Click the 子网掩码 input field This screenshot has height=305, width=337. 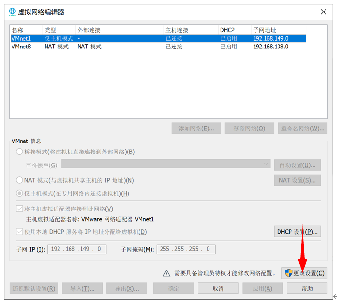pos(186,249)
